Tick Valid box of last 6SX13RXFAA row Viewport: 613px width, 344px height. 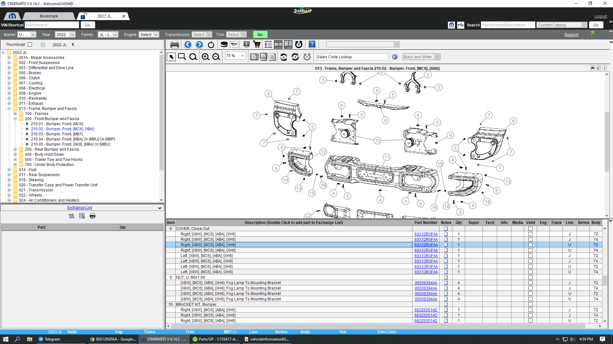(x=530, y=272)
